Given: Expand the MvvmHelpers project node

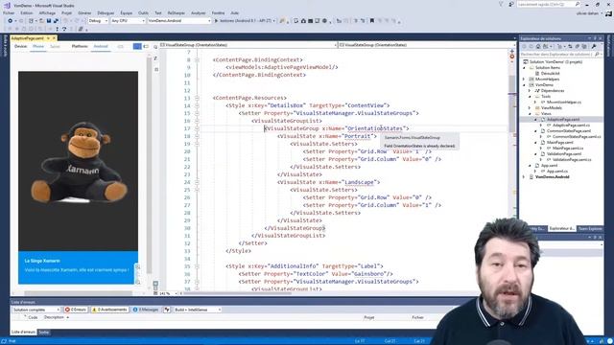Looking at the screenshot, I should tap(525, 79).
